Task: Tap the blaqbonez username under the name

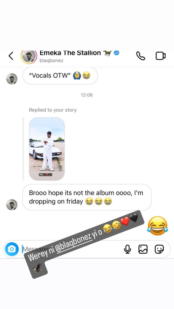Action: pyautogui.click(x=51, y=61)
